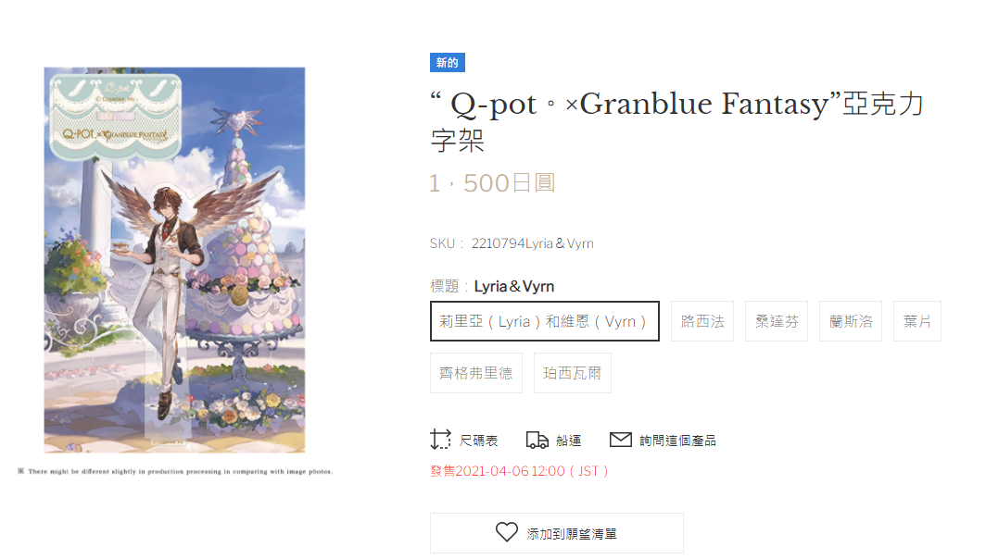Screen dimensions: 986x559
Task: Click 詢問這個產品 inquiry link
Action: [x=678, y=441]
